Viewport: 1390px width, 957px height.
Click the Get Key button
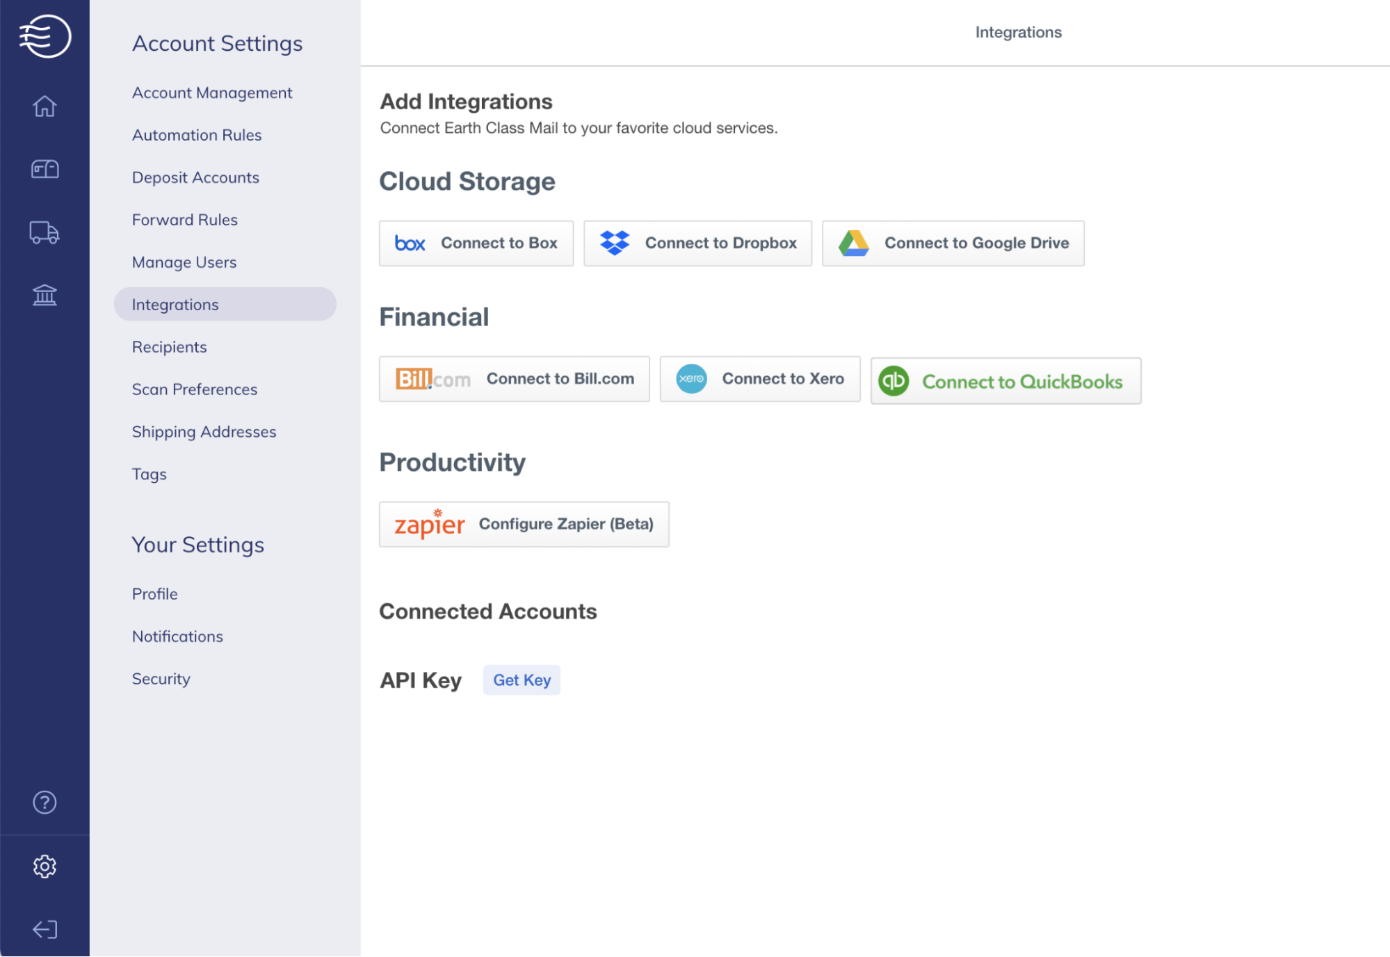click(522, 680)
